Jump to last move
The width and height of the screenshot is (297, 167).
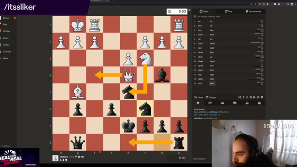point(251,97)
